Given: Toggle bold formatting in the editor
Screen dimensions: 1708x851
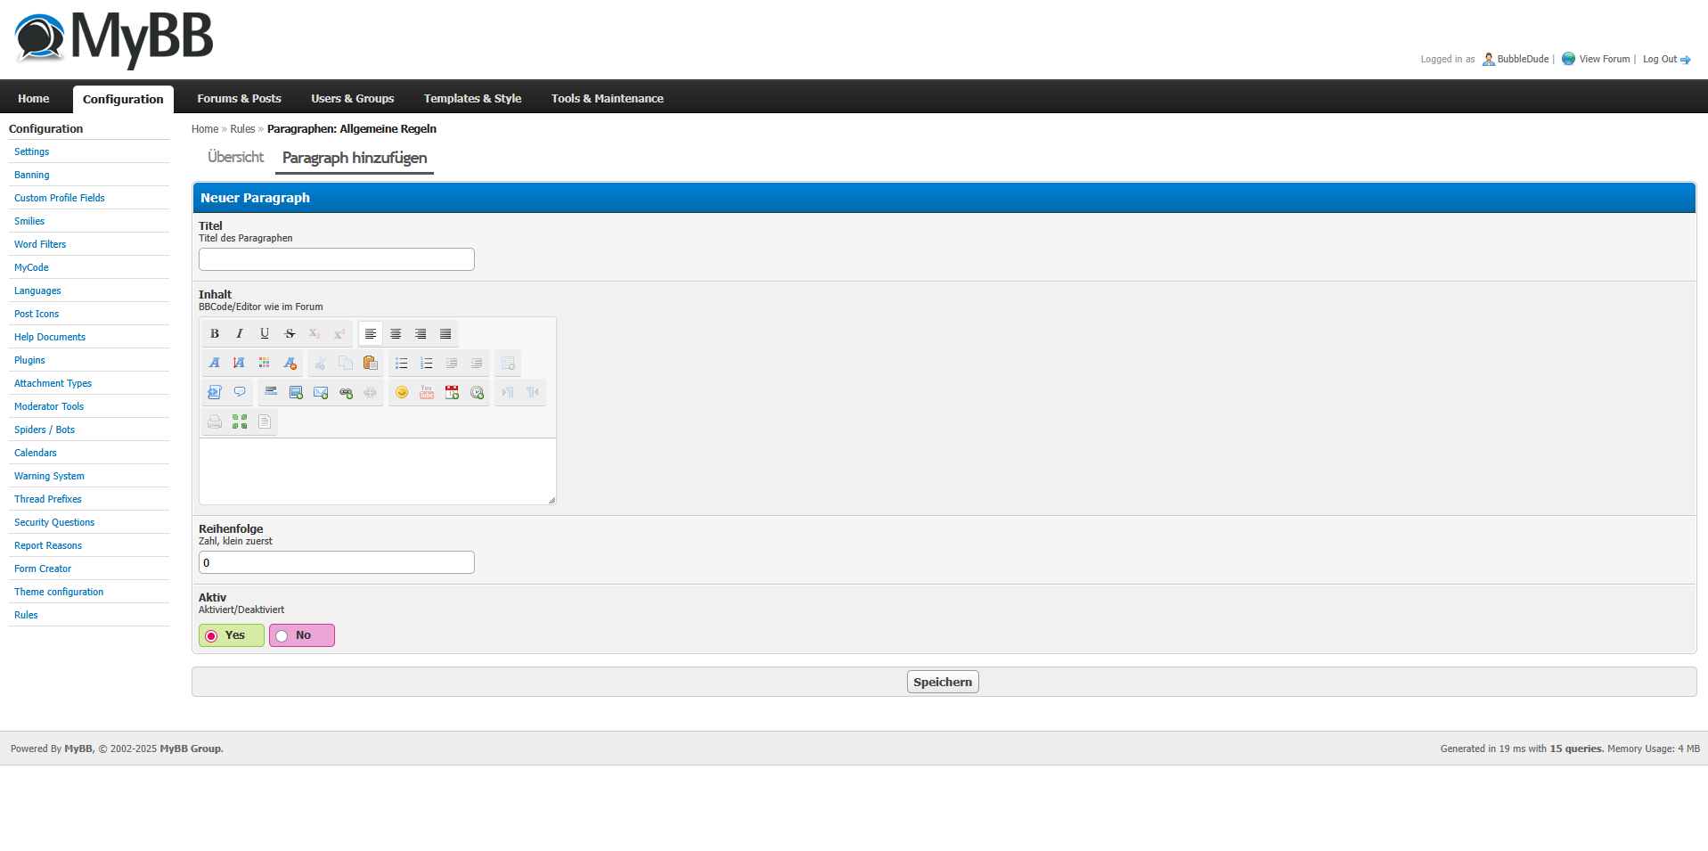Looking at the screenshot, I should tap(215, 333).
